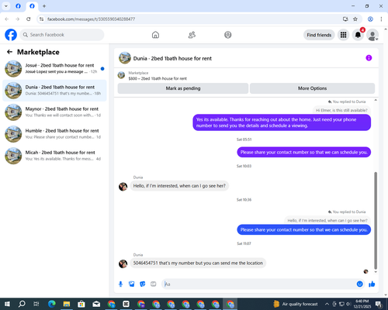Choose a sticker icon
Viewport: 388px width, 310px height.
click(x=143, y=284)
